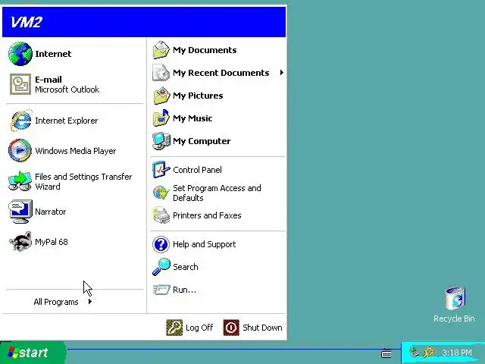Launch MyPal 68 raccoon icon
Image resolution: width=485 pixels, height=364 pixels.
(20, 241)
